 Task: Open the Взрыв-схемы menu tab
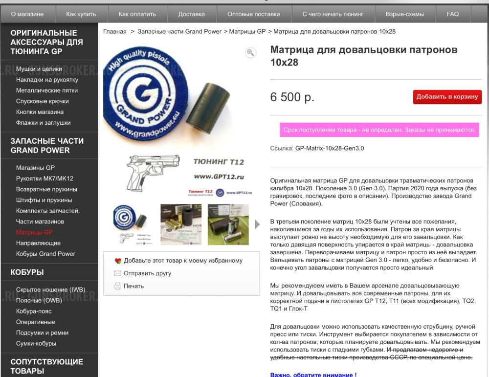click(404, 14)
